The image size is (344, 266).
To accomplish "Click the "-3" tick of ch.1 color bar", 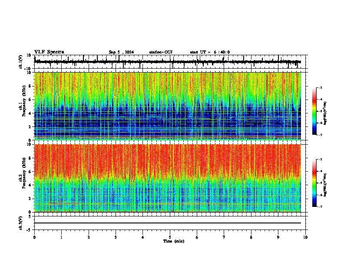I will tap(321, 87).
